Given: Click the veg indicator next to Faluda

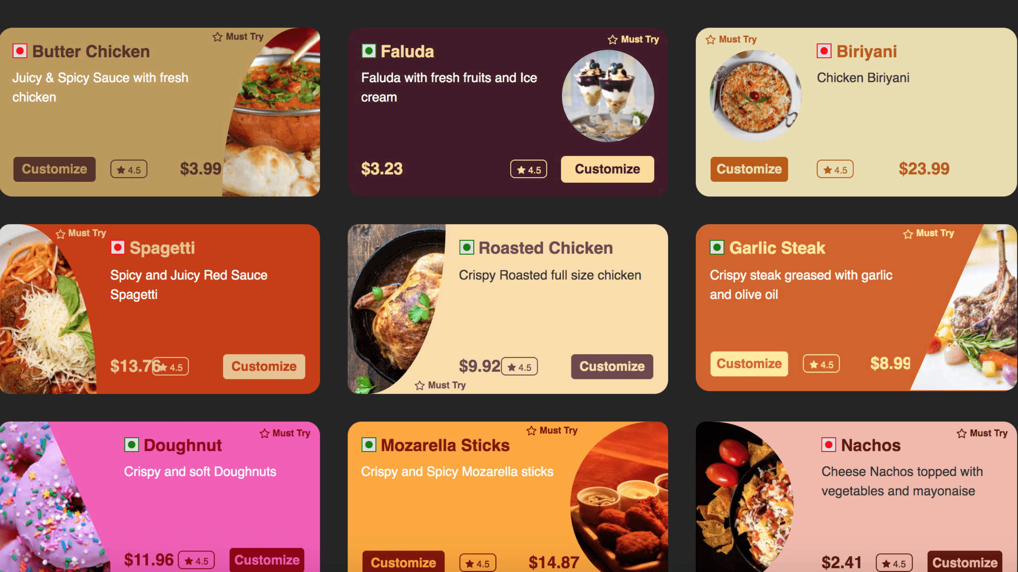Looking at the screenshot, I should (369, 51).
